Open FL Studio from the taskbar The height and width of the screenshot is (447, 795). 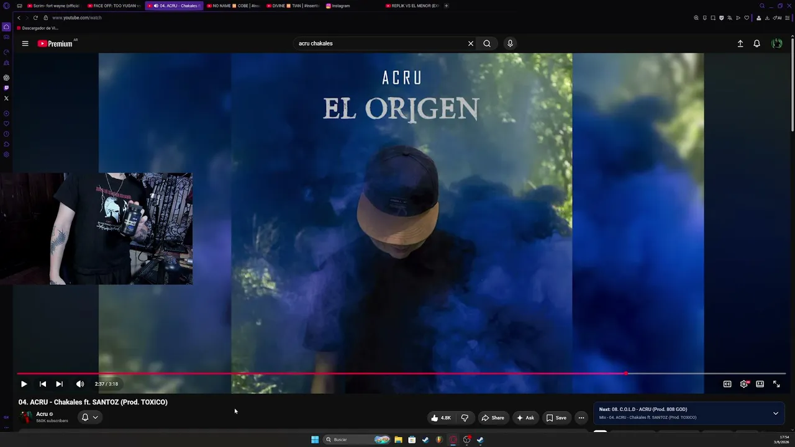(x=439, y=440)
